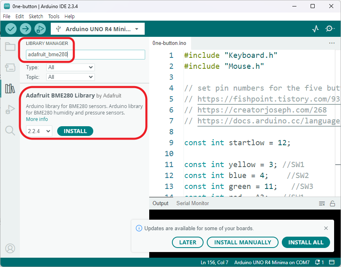Screen dimensions: 341x267
Task: Open the library version 2.2.4 dropdown
Action: tap(39, 131)
